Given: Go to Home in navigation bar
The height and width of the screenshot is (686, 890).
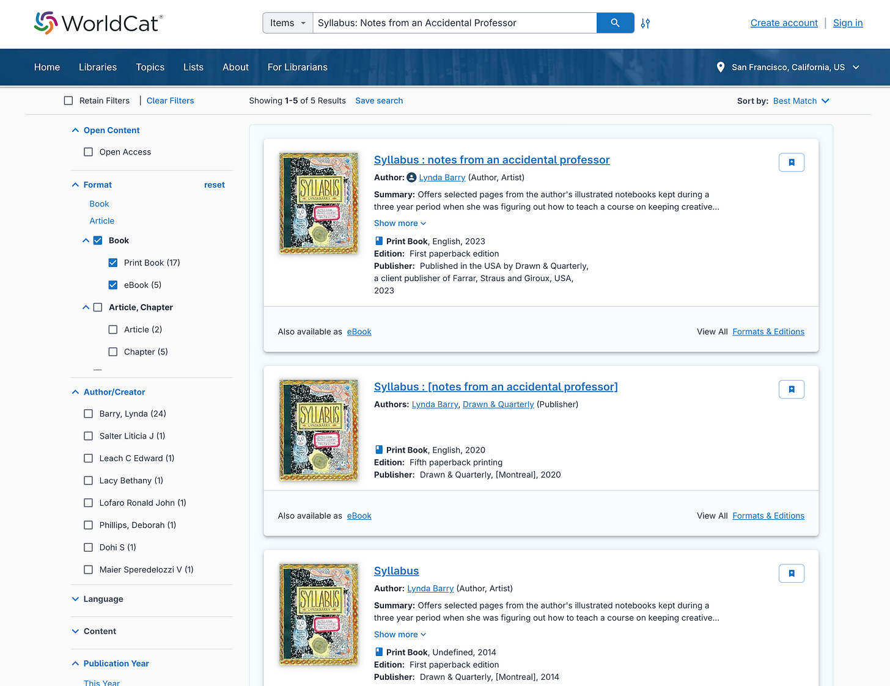Looking at the screenshot, I should (47, 67).
